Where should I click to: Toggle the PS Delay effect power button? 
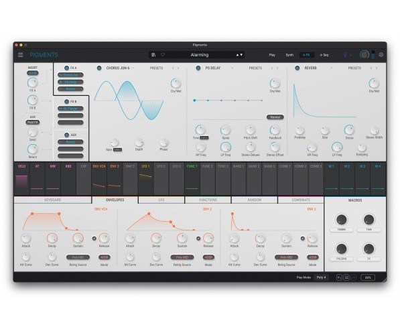[198, 68]
